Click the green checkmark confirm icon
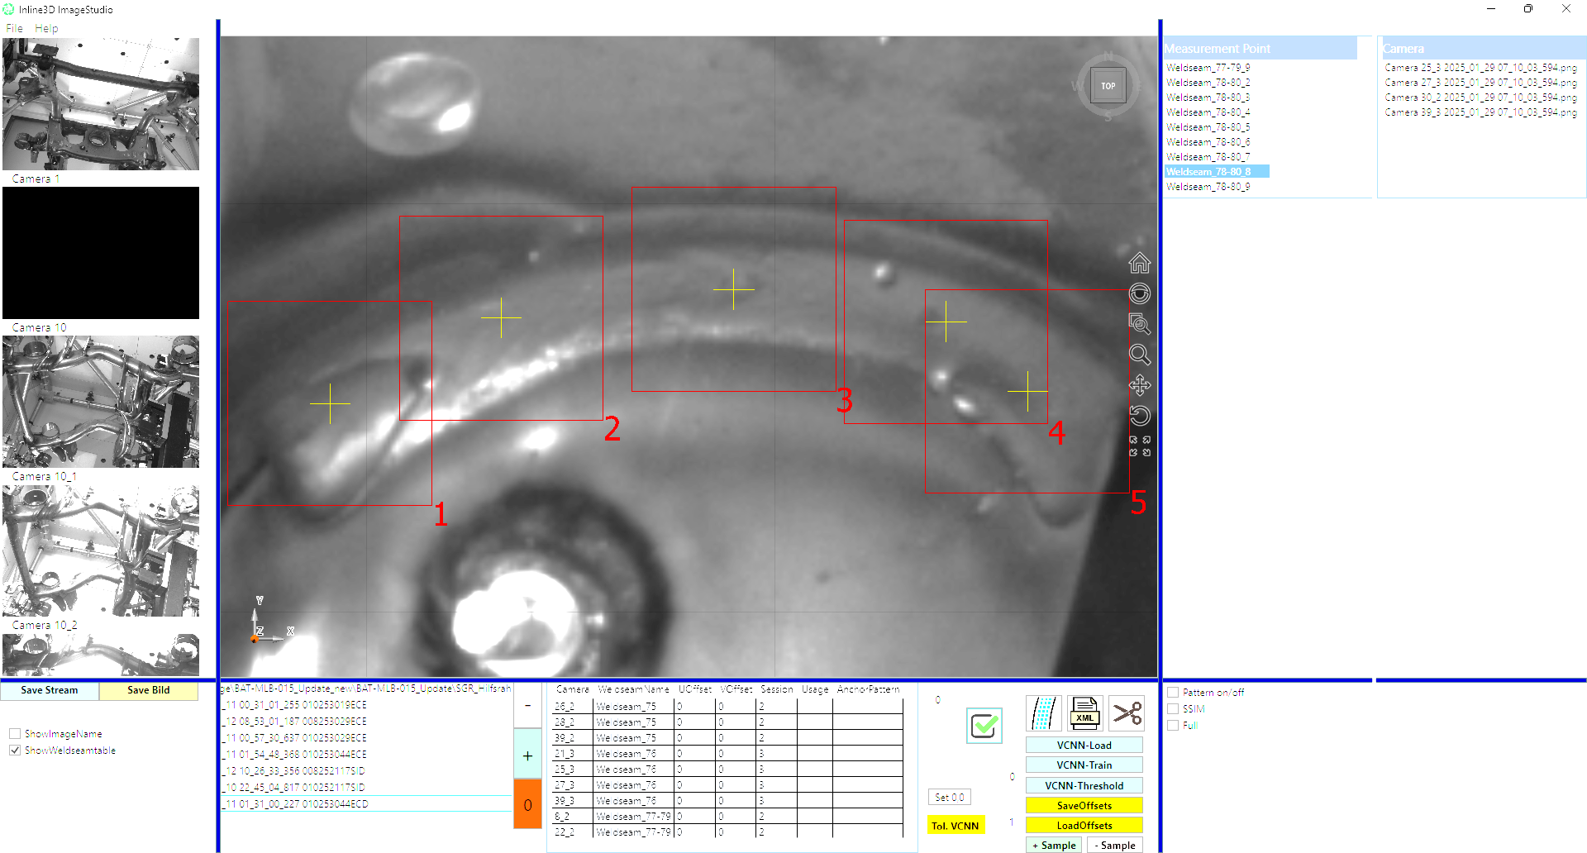This screenshot has width=1587, height=853. pyautogui.click(x=984, y=726)
